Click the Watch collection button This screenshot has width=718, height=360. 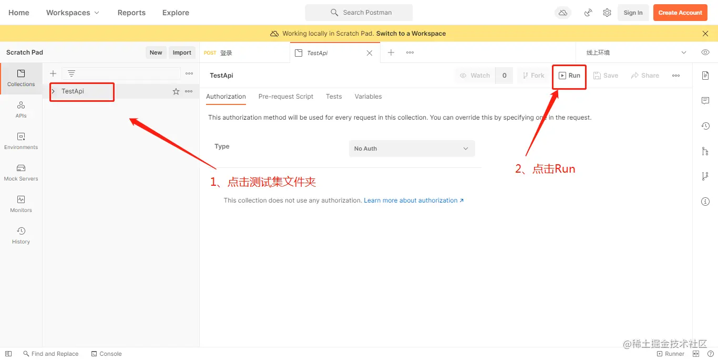[x=475, y=76]
